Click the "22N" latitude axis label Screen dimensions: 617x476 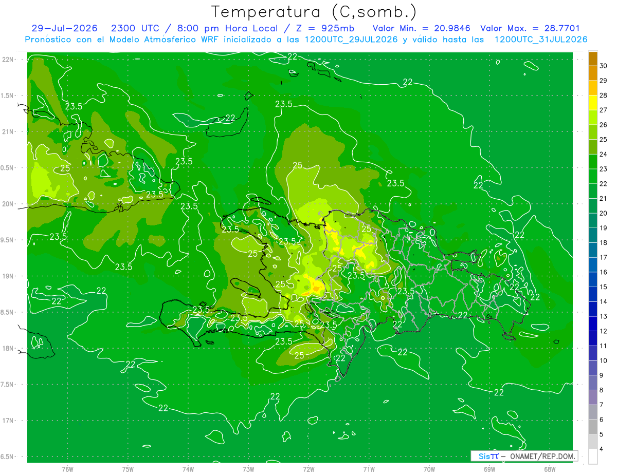tap(8, 60)
